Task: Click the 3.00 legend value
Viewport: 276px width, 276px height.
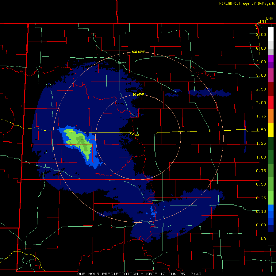Action: 261,75
